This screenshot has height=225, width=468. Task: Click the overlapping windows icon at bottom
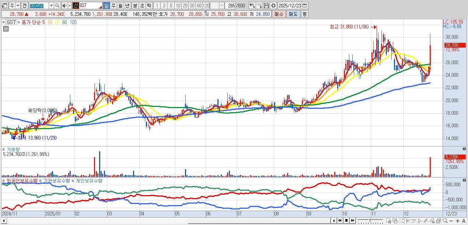tap(395, 221)
